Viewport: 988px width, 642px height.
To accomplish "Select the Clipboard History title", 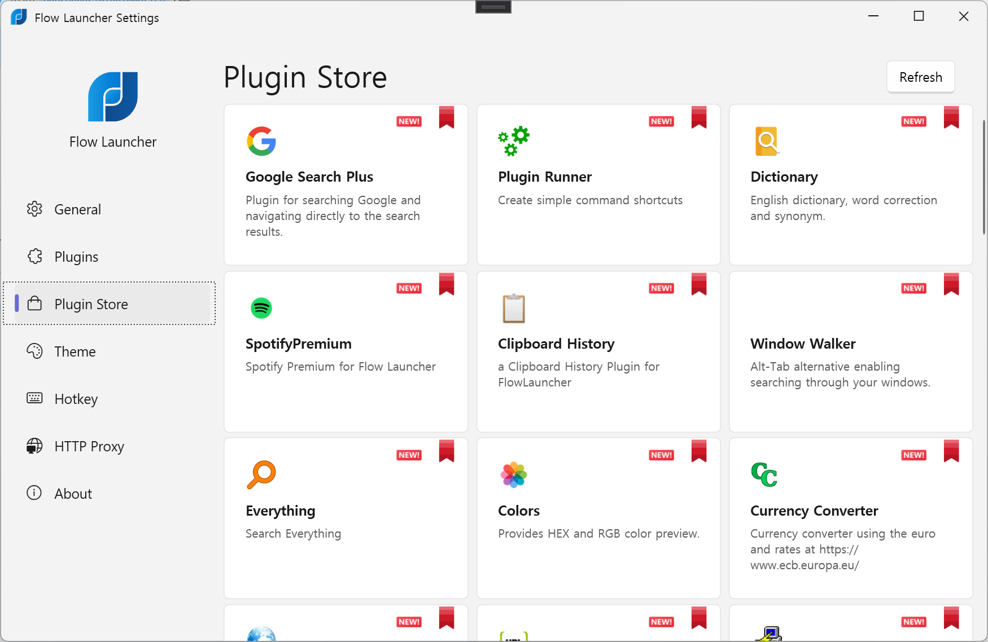I will pos(556,344).
